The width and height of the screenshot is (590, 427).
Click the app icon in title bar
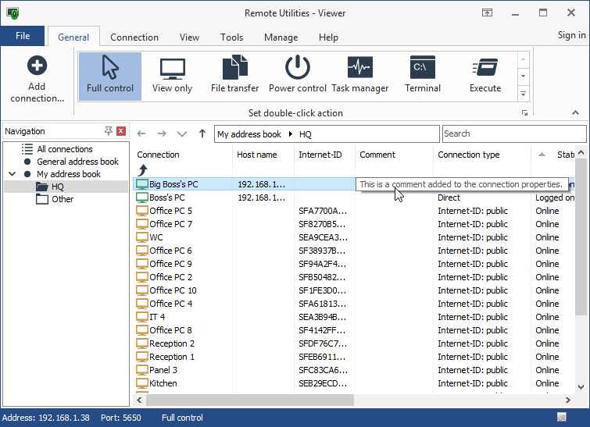13,13
